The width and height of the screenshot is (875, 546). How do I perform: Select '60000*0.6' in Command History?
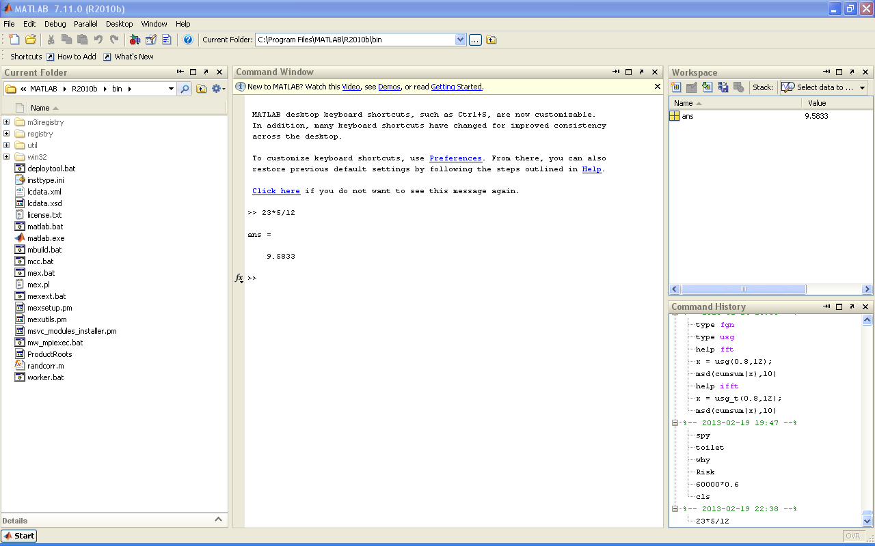[x=717, y=485]
